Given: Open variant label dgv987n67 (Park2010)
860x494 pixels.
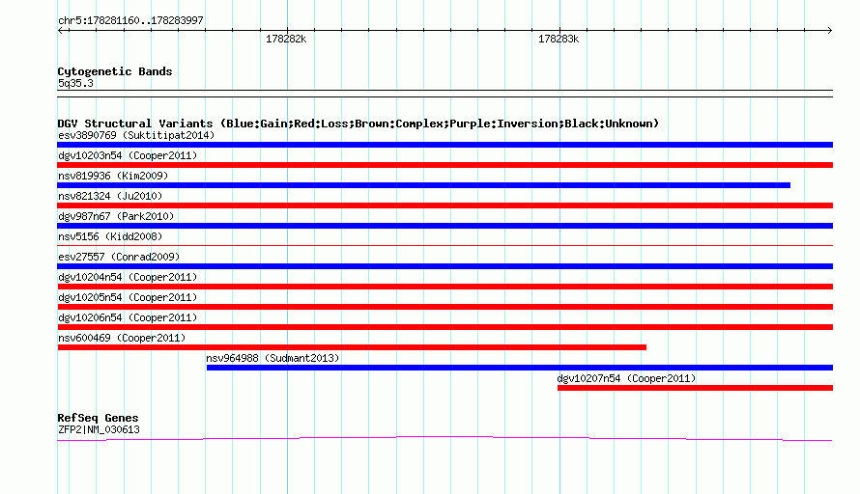Looking at the screenshot, I should (116, 216).
